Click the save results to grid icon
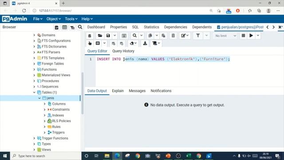This screenshot has width=284, height=160. pyautogui.click(x=124, y=36)
